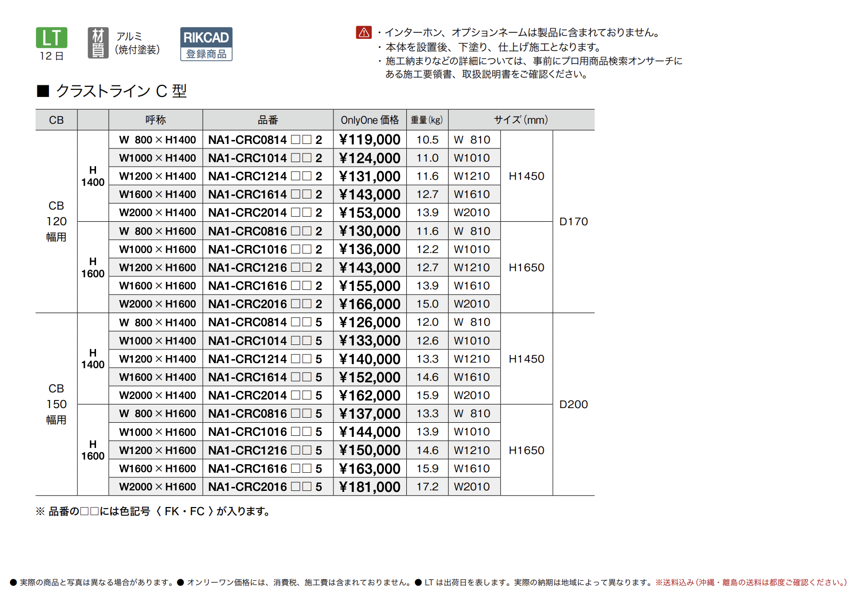
Task: Select part number NA1-CRC1214 □□ 5
Action: (x=265, y=359)
